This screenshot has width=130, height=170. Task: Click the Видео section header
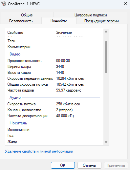(x=15, y=54)
